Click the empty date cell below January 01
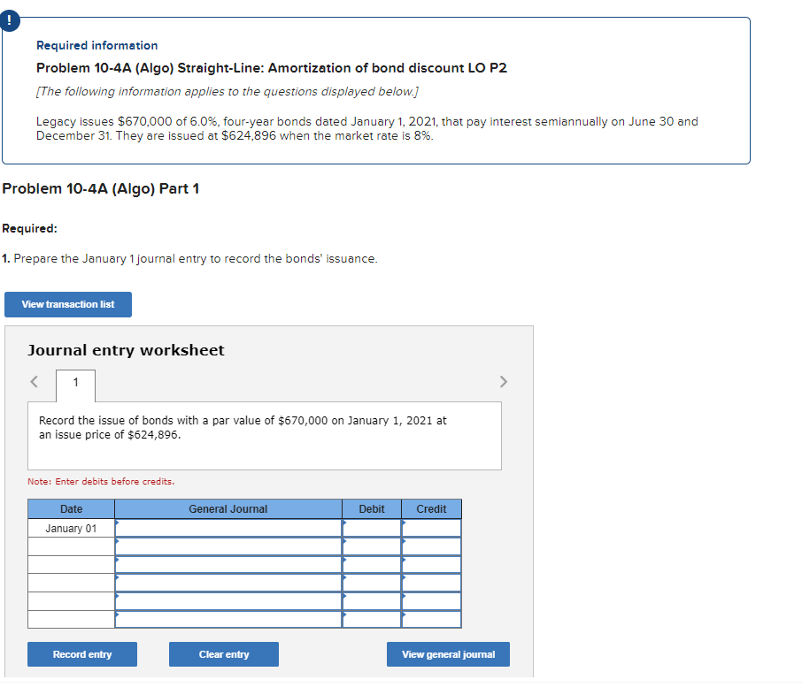 (71, 546)
